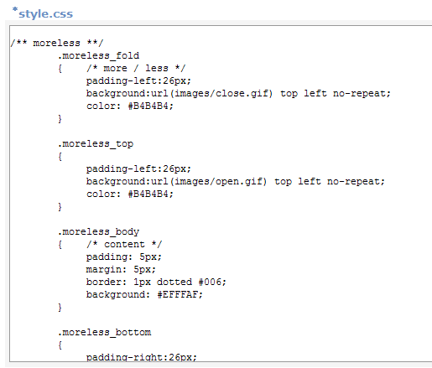Click the .moreless_body selector

pos(98,232)
